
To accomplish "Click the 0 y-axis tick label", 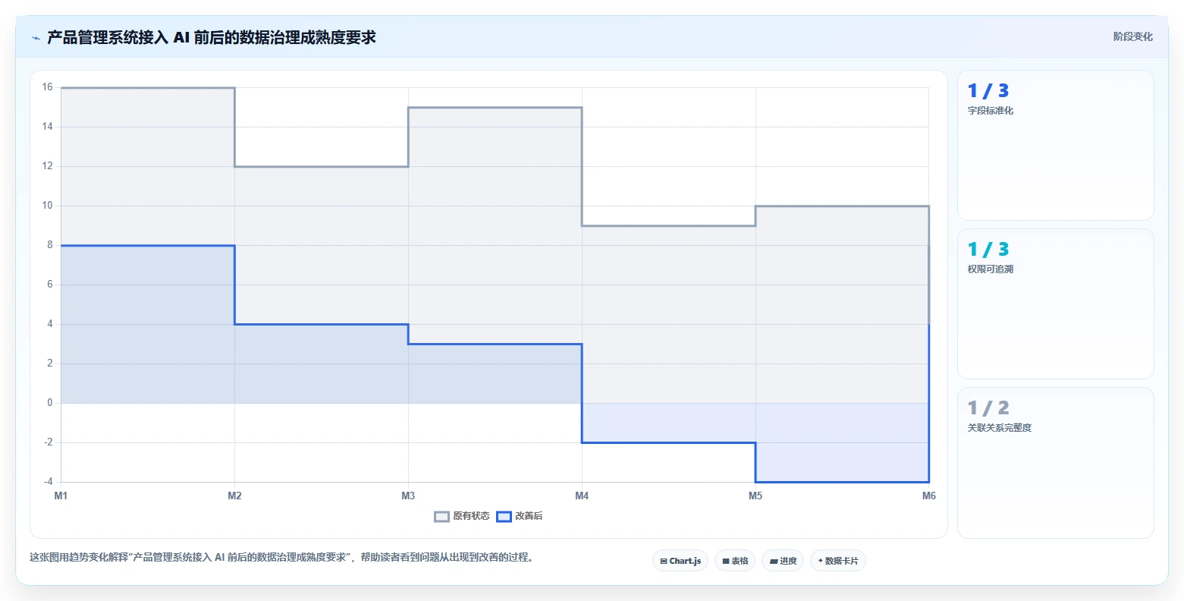I will 50,403.
